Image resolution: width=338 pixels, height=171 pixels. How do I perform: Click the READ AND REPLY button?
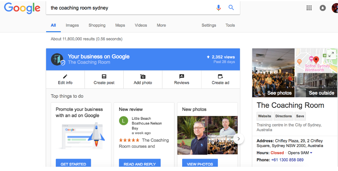pos(140,164)
